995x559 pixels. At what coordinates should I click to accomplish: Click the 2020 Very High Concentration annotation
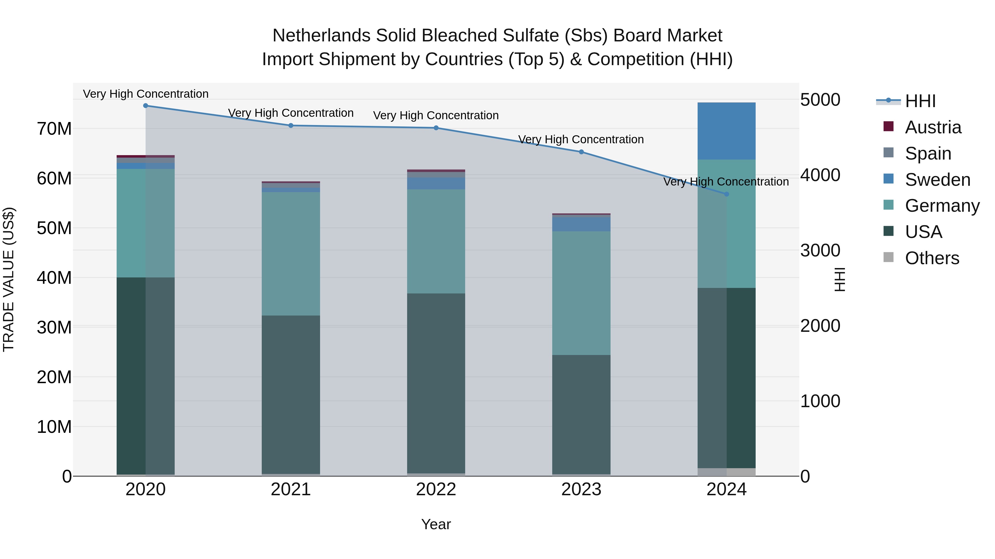(146, 94)
